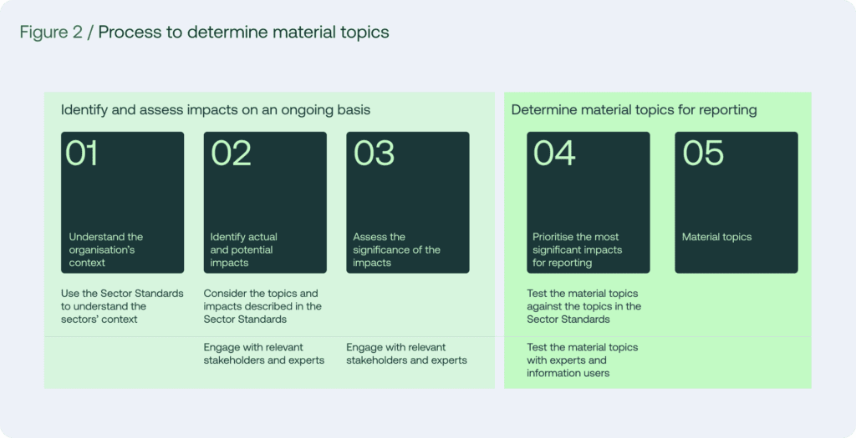Click the 03 Assess significance card
This screenshot has height=438, width=856.
coord(408,202)
